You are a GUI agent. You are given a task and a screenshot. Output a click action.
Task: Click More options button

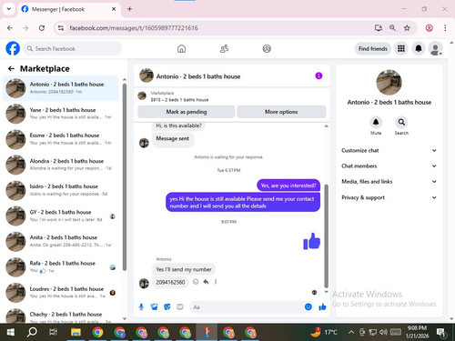click(x=281, y=112)
